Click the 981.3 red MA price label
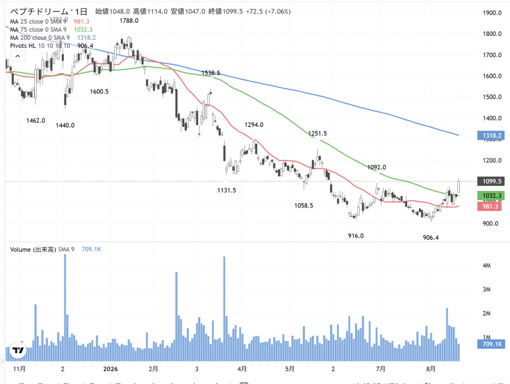This screenshot has height=384, width=510. [490, 206]
